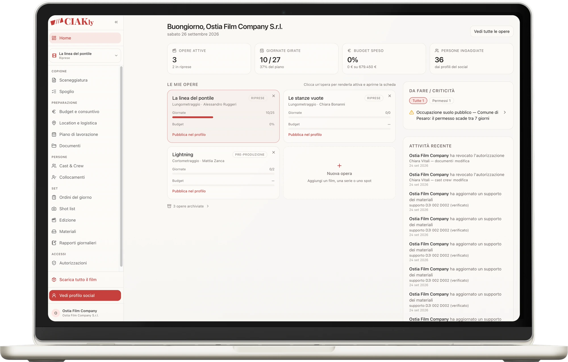Click the euro icon beside Budget e consuntivo
Viewport: 568px width, 362px height.
(54, 112)
